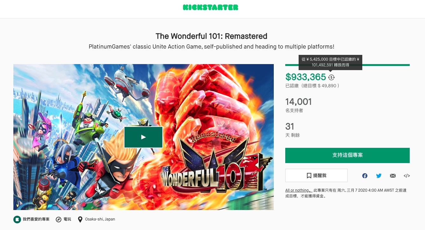The height and width of the screenshot is (230, 425).
Task: Share project on Facebook
Action: tap(365, 176)
